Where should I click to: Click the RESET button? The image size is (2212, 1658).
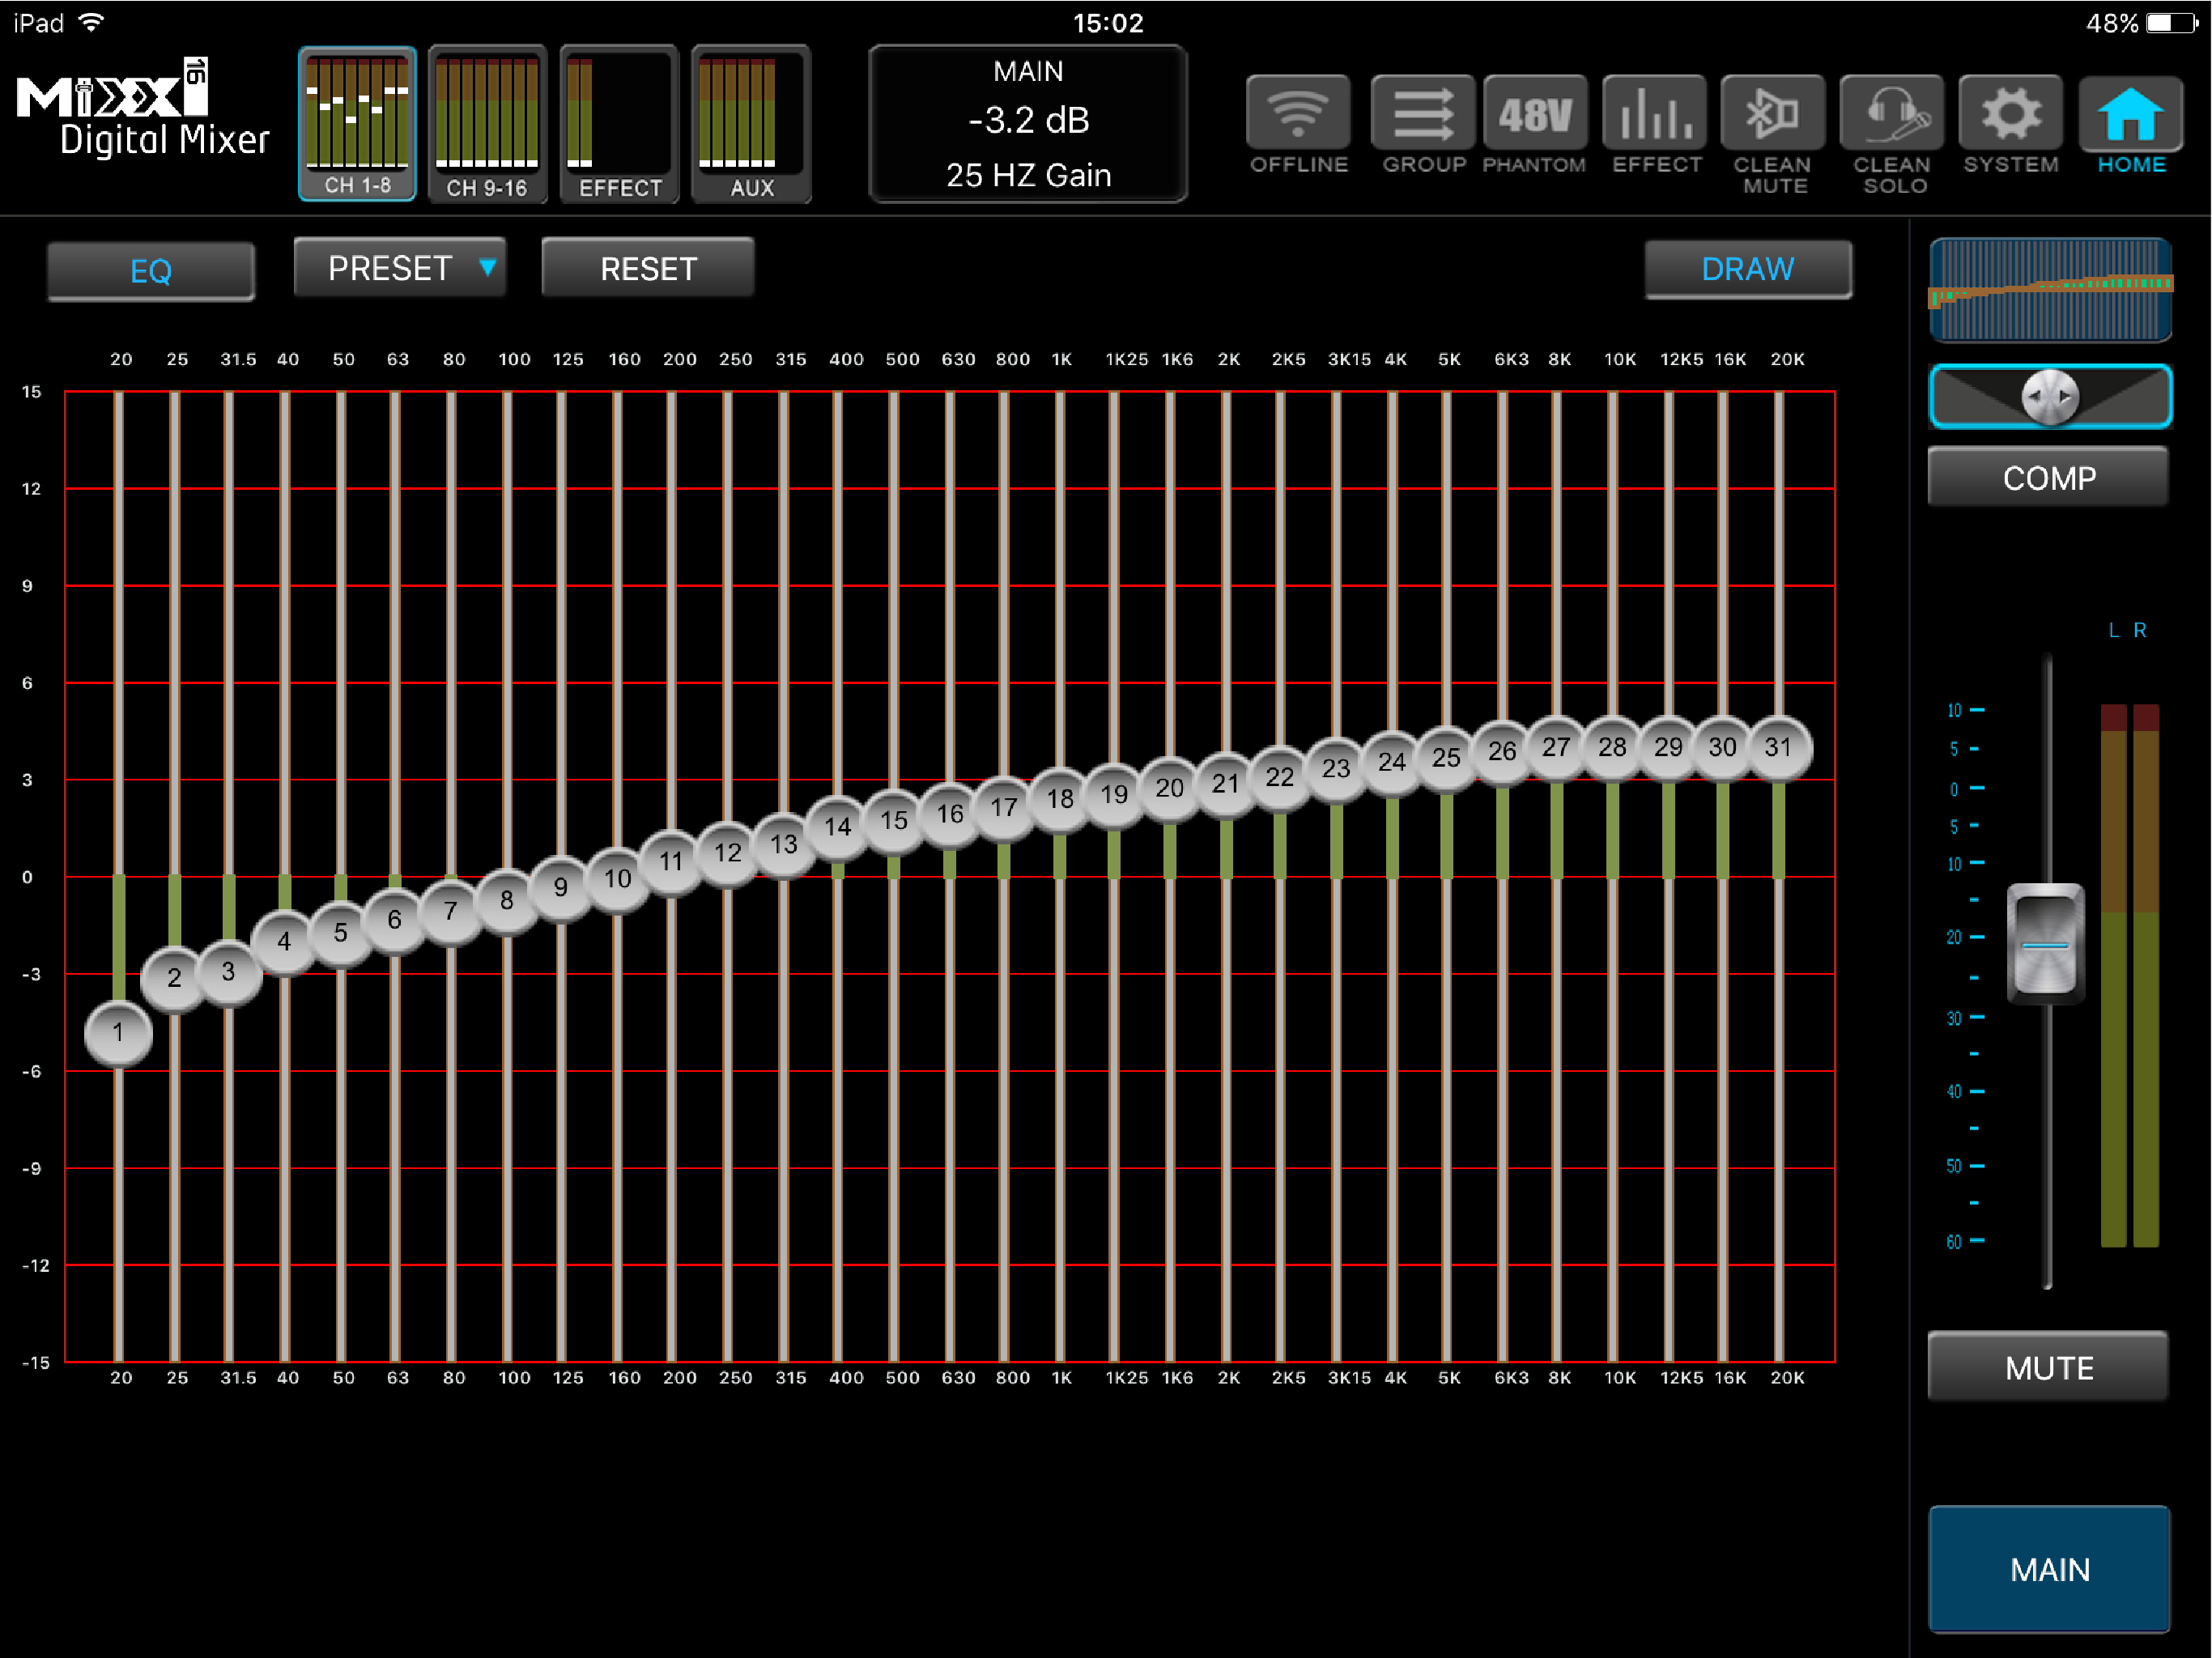(648, 267)
